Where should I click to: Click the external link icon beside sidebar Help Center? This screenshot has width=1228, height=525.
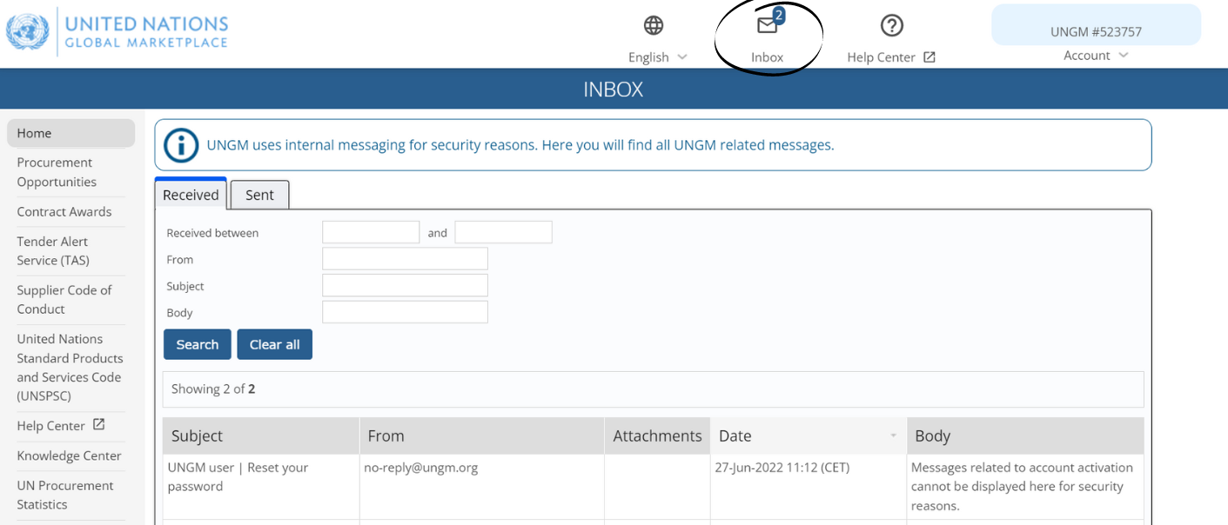click(98, 425)
